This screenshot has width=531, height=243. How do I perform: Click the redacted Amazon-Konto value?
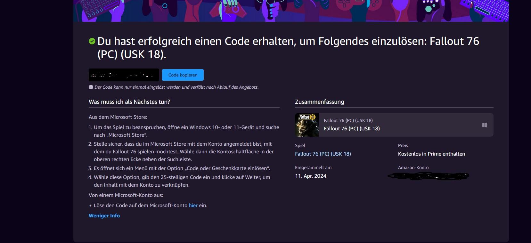tap(428, 176)
